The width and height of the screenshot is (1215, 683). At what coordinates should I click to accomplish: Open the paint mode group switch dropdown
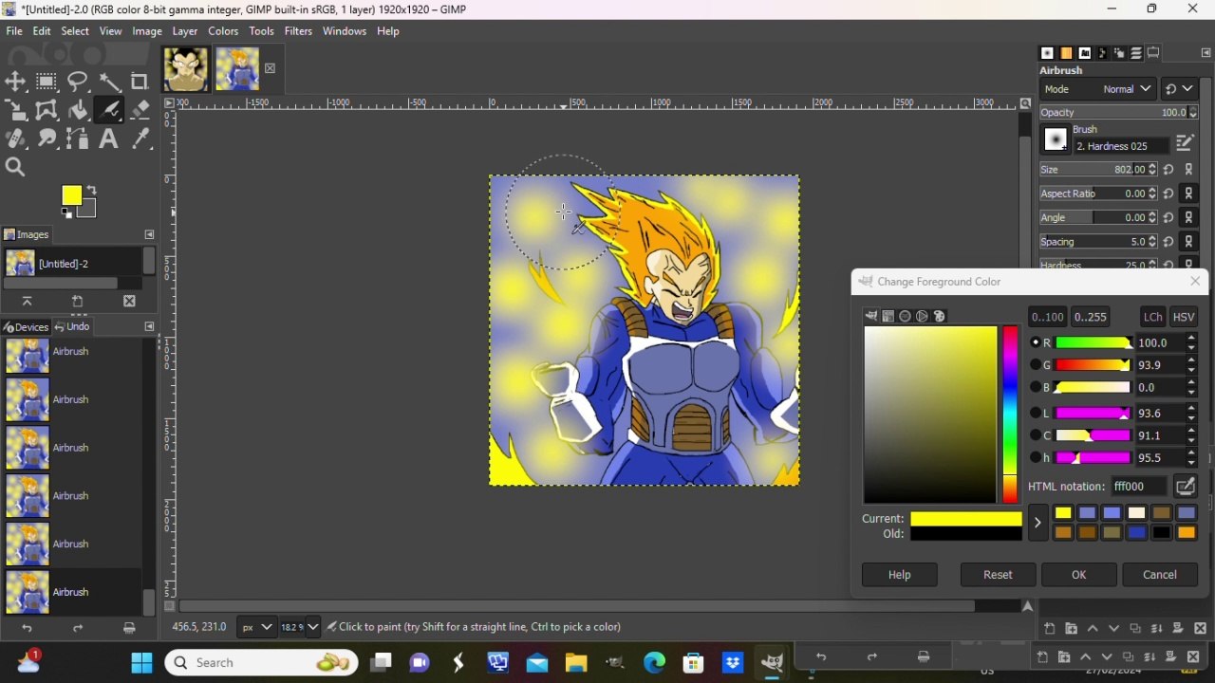(x=1180, y=89)
